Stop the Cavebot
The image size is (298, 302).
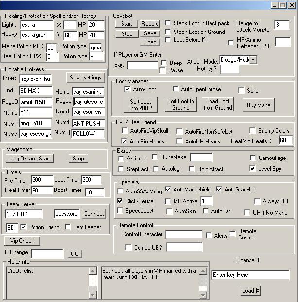click(x=127, y=34)
